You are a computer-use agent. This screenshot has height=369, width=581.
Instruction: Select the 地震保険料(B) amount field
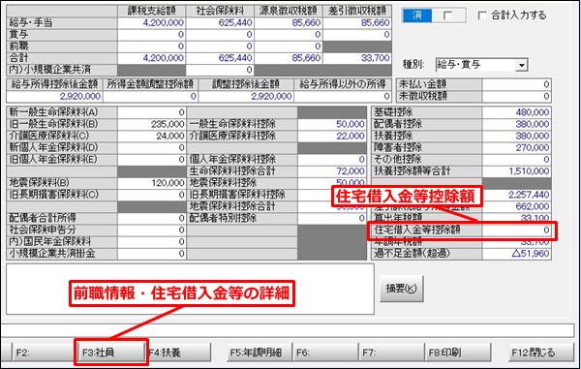152,183
